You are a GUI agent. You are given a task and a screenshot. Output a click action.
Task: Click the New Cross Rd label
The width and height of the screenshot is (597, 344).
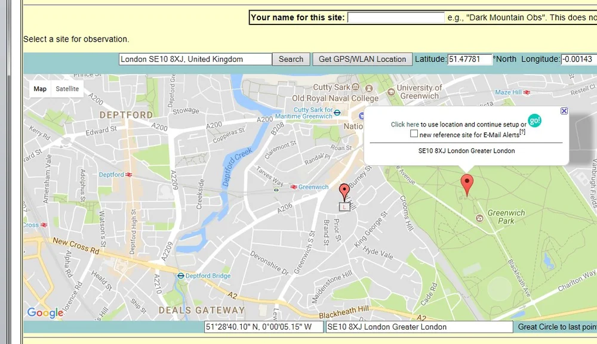[76, 246]
